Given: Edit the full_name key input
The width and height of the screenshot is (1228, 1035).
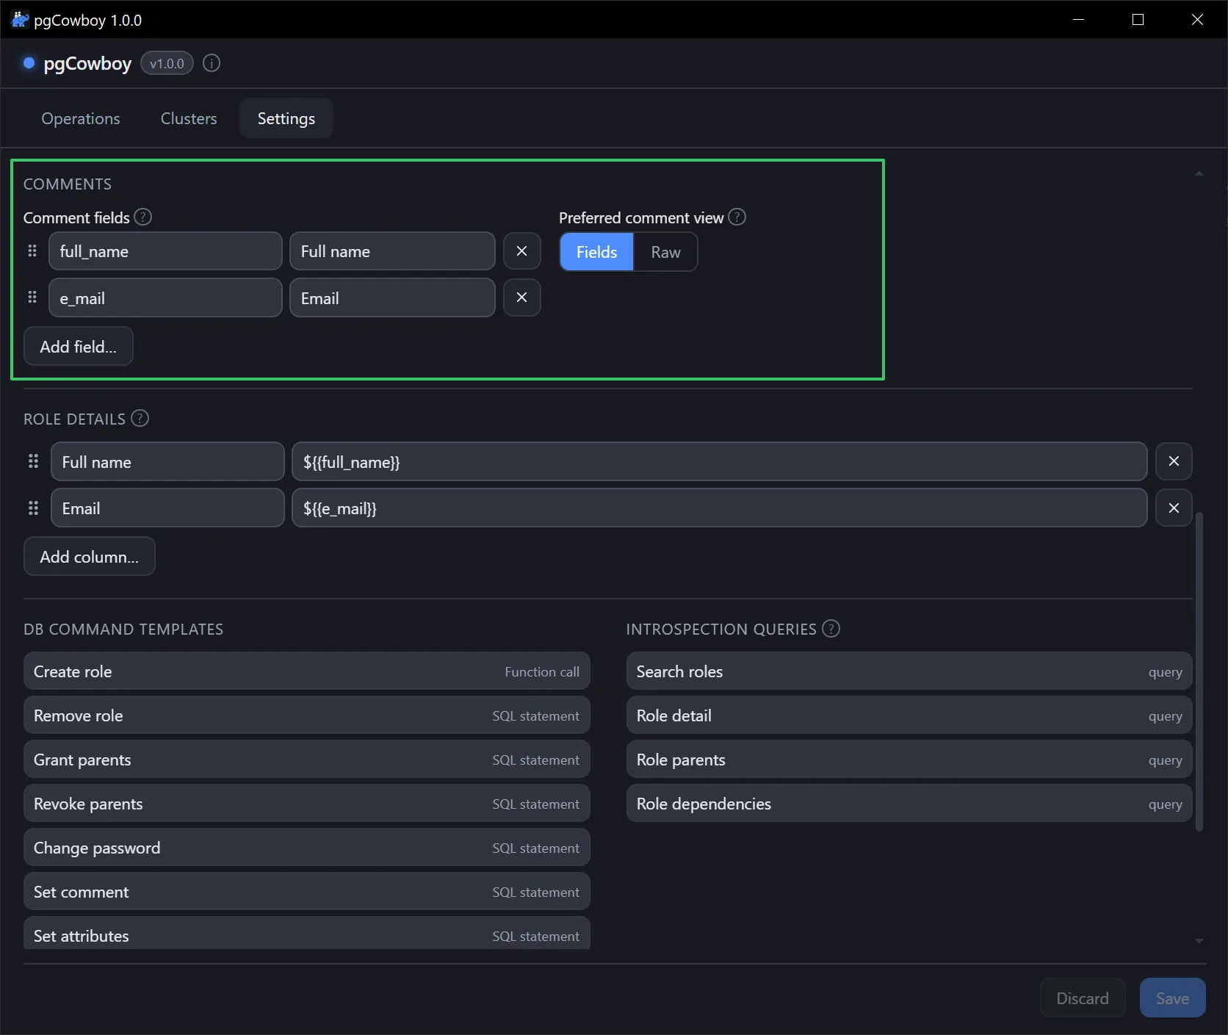Looking at the screenshot, I should tap(165, 251).
